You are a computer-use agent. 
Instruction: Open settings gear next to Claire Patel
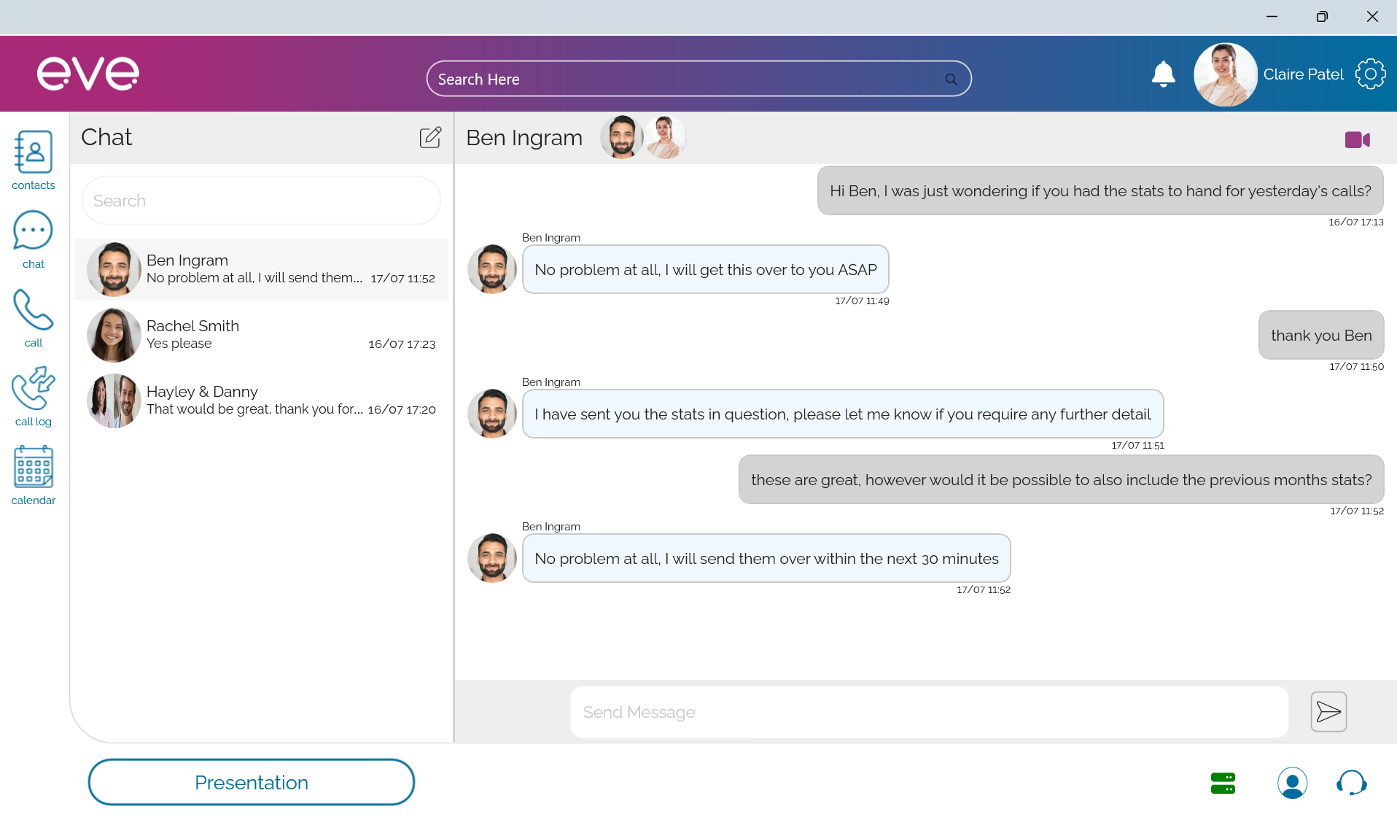tap(1370, 74)
